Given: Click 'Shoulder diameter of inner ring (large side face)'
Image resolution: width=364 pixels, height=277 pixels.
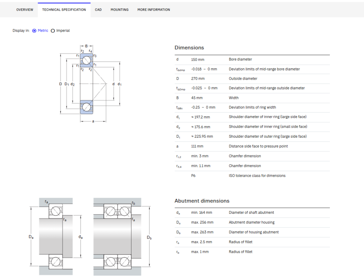Looking at the screenshot, I should point(268,117).
